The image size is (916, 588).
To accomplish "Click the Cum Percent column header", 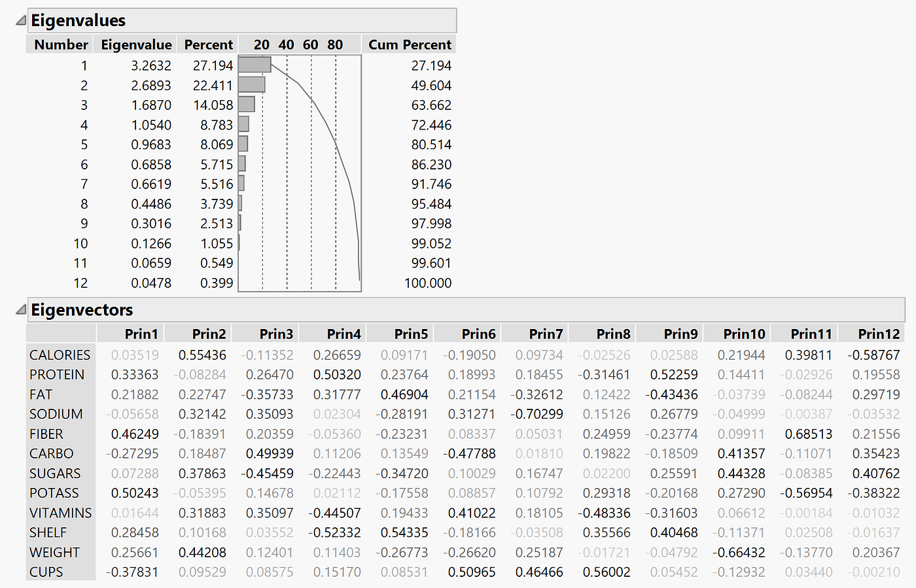I will pos(409,44).
